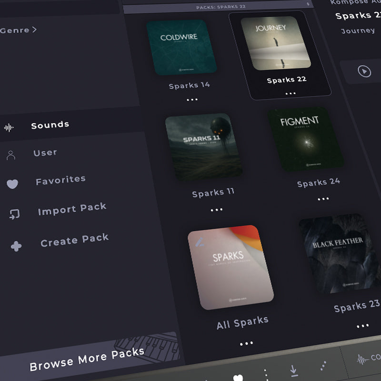Click the heart icon in bottom bar
This screenshot has width=381, height=381.
coord(238,378)
